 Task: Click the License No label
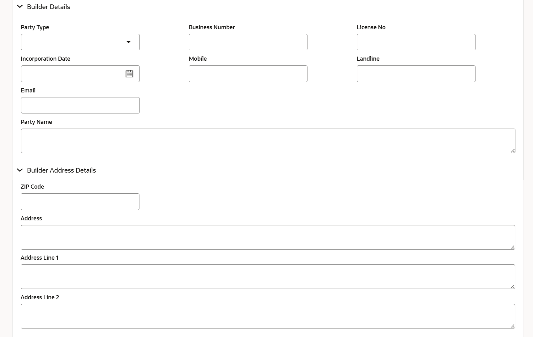(371, 27)
